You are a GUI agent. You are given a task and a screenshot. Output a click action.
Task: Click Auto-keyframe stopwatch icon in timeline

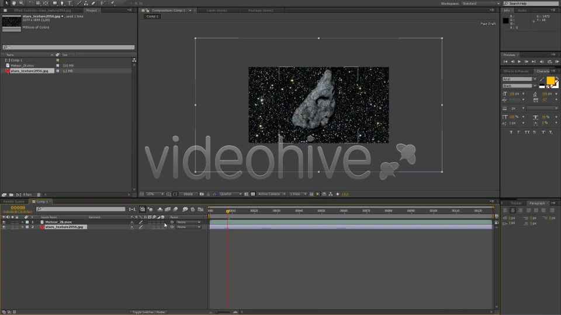[x=192, y=209]
